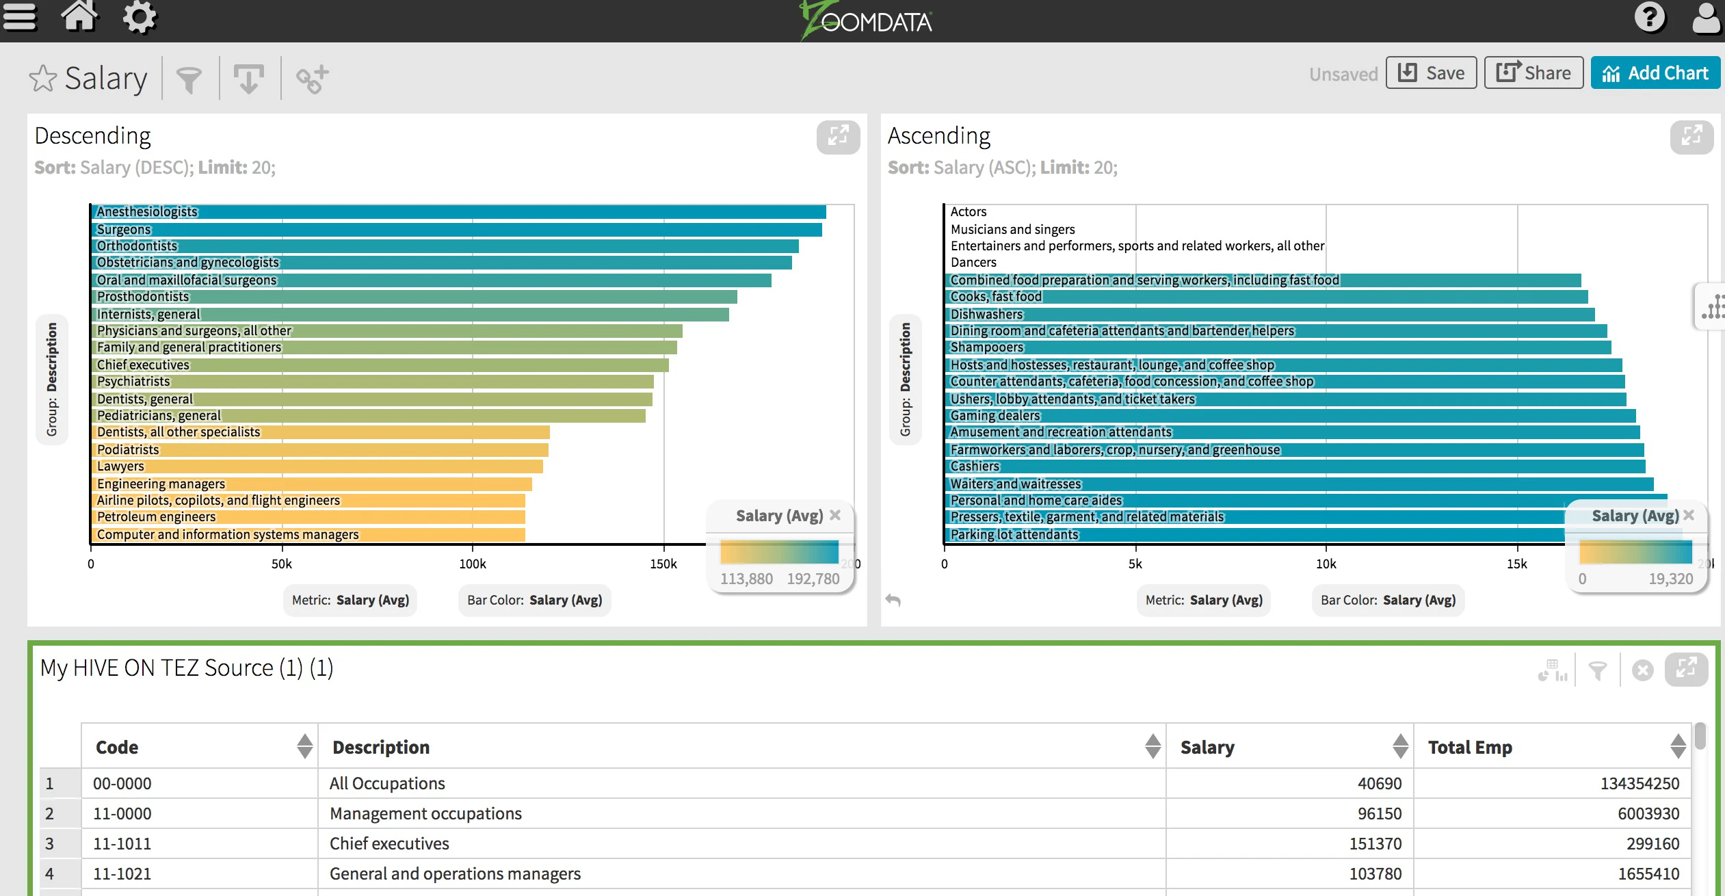Click the Save button
The height and width of the screenshot is (896, 1725).
tap(1431, 73)
